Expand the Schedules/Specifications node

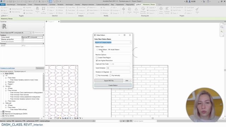tap(1, 114)
